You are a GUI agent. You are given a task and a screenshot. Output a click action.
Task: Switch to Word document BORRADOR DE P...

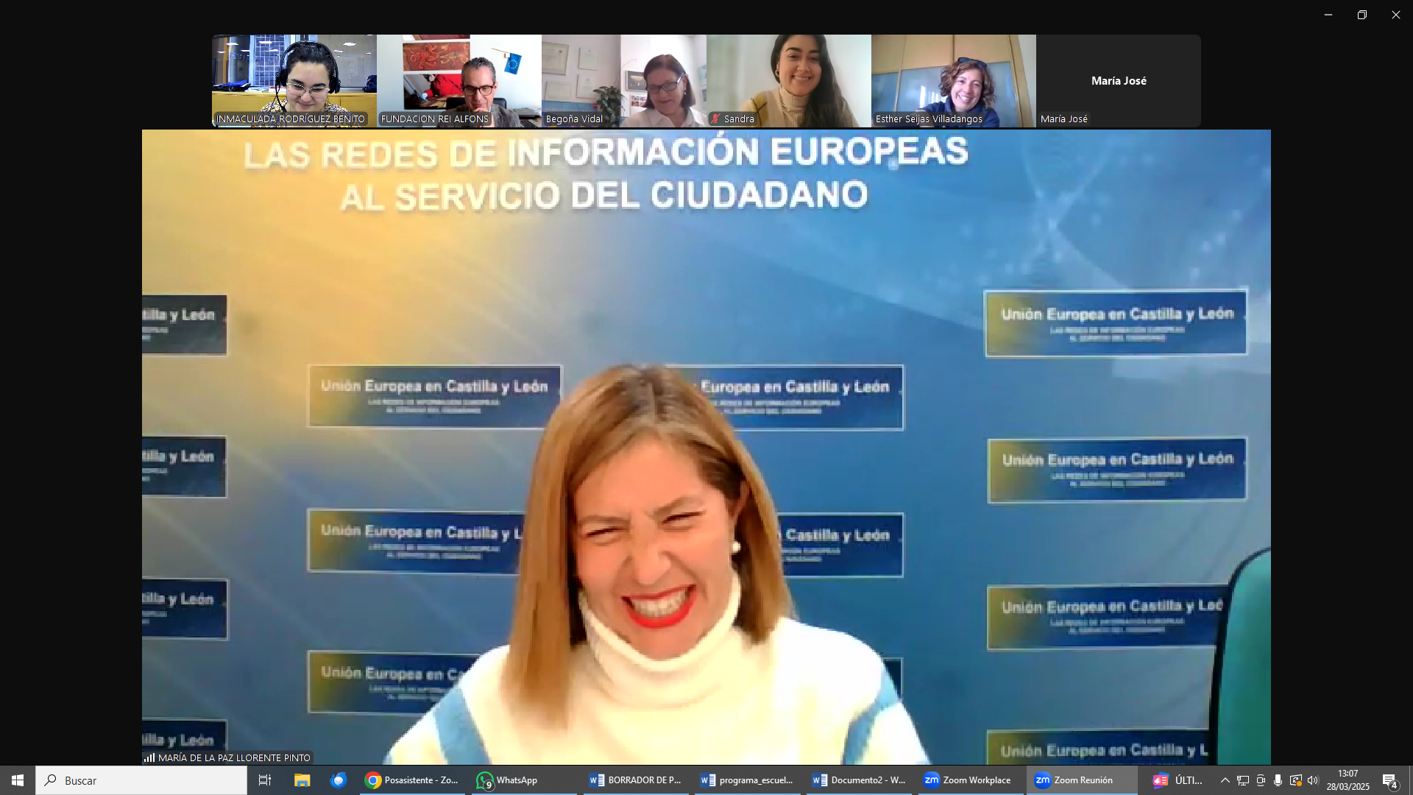(636, 780)
